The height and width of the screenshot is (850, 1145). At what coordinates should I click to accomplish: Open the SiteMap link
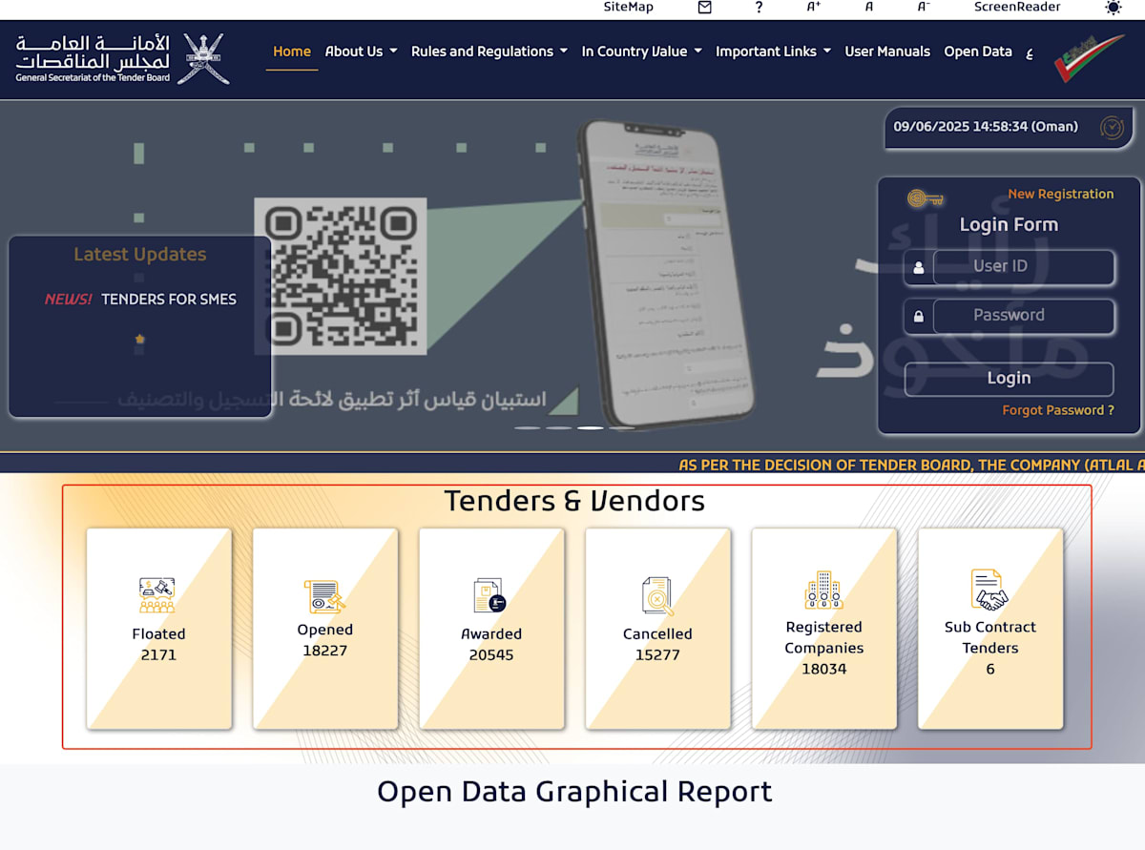pyautogui.click(x=629, y=7)
